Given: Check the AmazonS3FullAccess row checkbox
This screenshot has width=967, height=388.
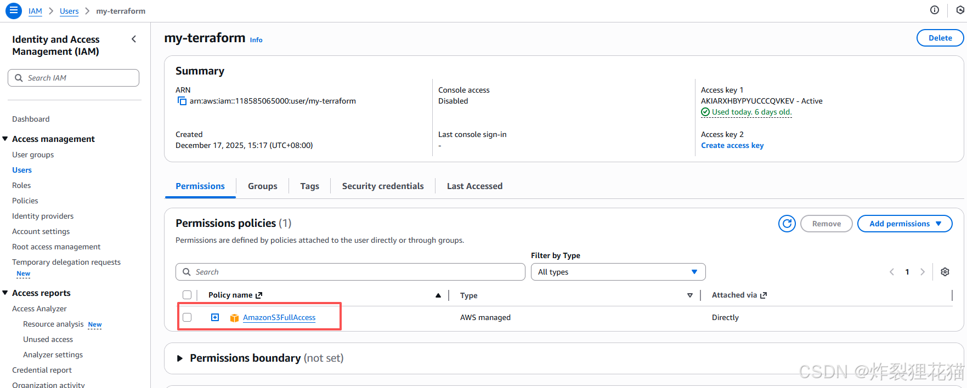Looking at the screenshot, I should pyautogui.click(x=187, y=317).
